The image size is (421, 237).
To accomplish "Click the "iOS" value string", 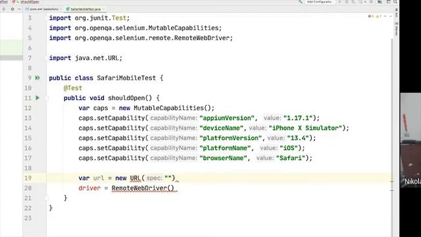I will [x=289, y=148].
